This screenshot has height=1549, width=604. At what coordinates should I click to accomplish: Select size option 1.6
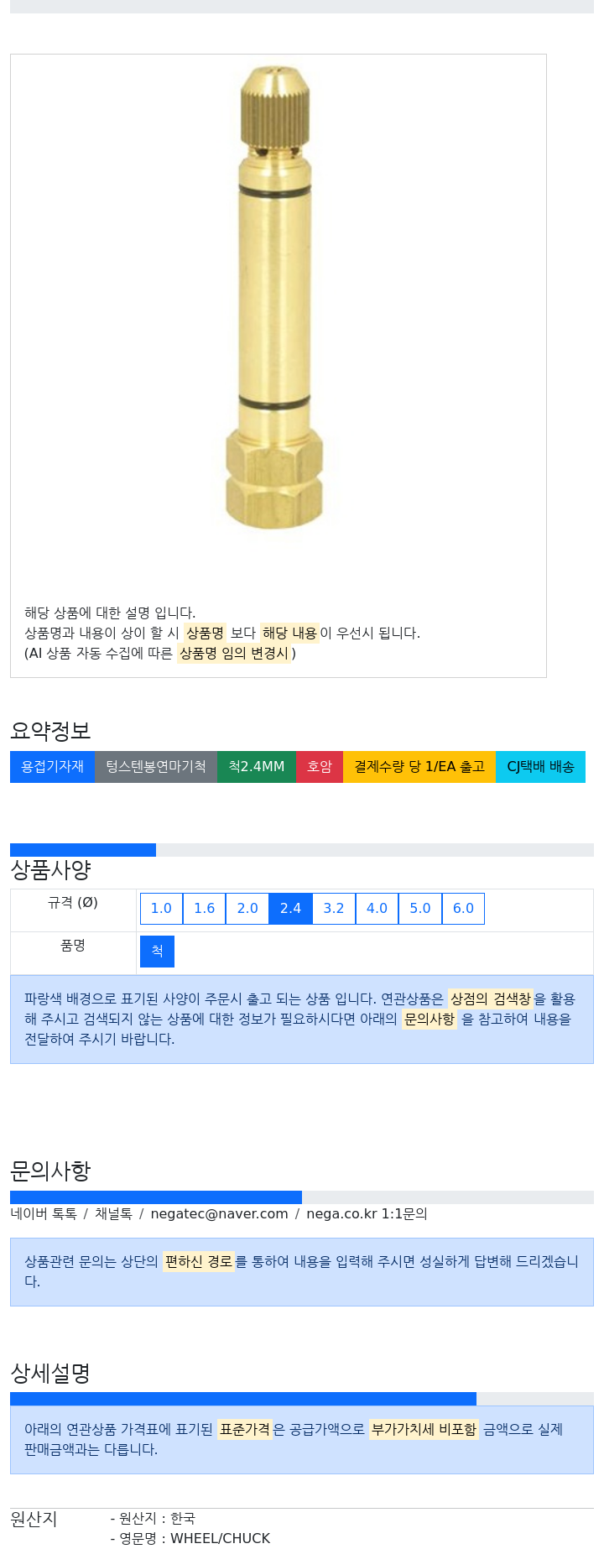205,908
